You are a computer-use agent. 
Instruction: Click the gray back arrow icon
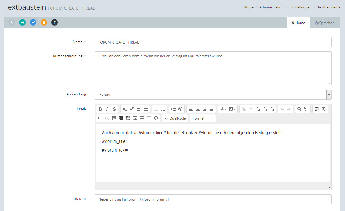12,22
